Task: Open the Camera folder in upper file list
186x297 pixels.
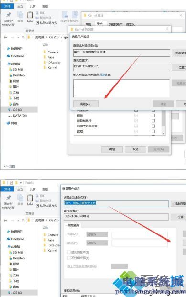Action: click(x=51, y=52)
